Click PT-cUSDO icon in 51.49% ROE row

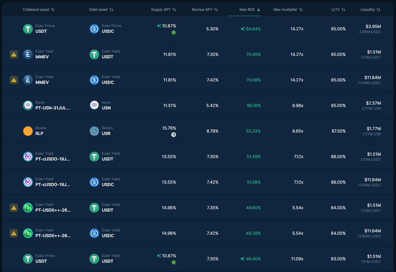28,156
